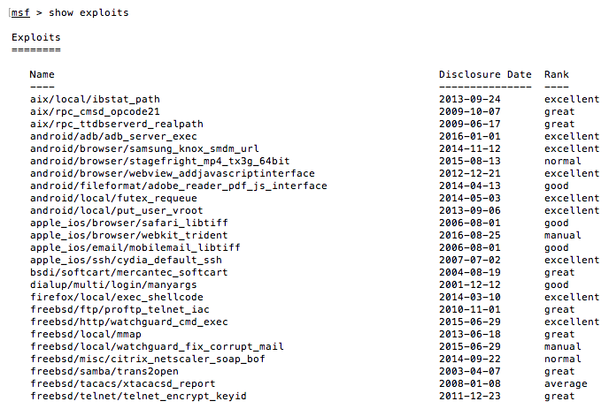
Task: Click the Name column header
Action: point(42,74)
